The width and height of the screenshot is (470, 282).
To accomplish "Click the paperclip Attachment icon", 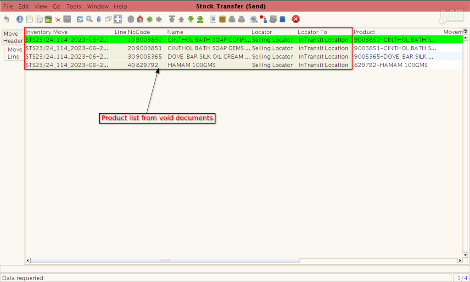I will click(99, 19).
